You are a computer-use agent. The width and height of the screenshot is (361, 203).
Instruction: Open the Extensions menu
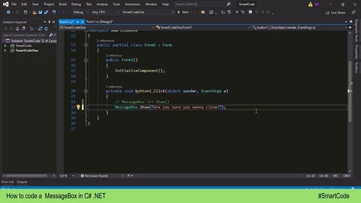pyautogui.click(x=133, y=4)
